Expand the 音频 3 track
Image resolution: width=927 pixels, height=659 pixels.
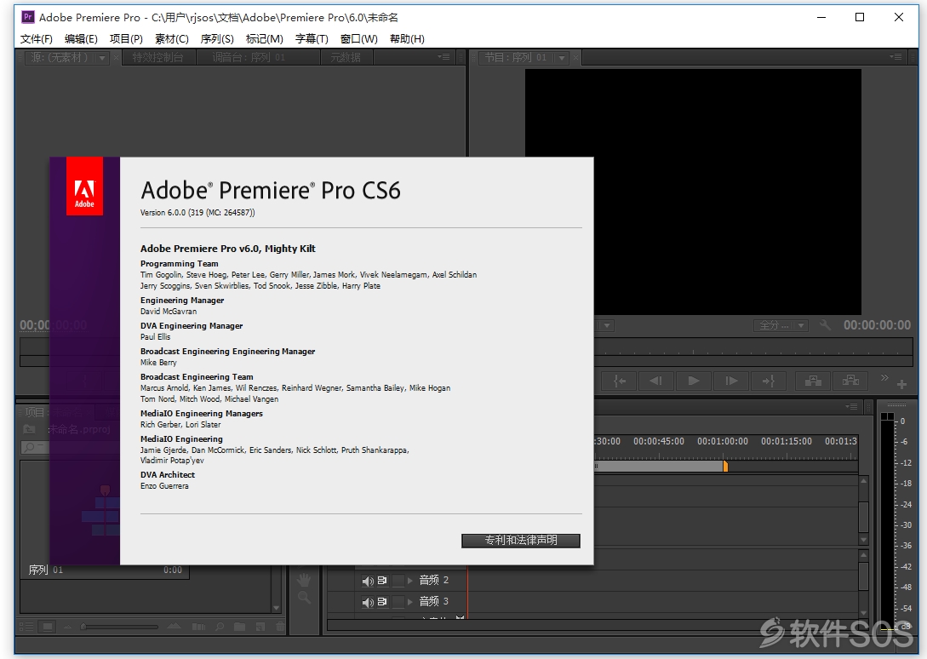pyautogui.click(x=409, y=602)
